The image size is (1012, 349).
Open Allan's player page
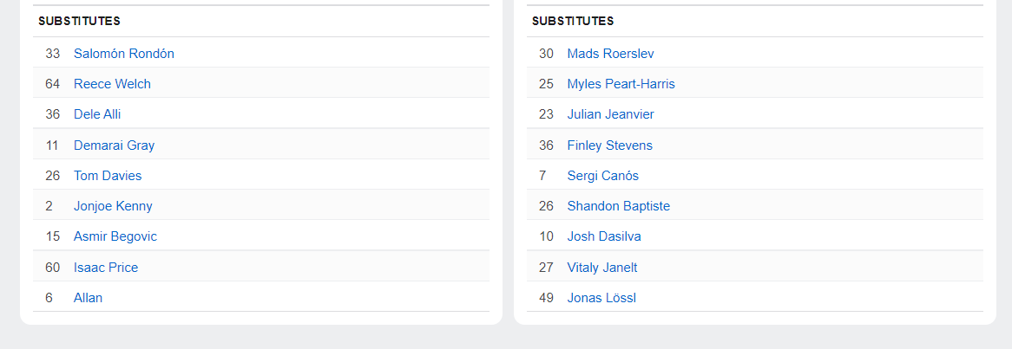88,298
